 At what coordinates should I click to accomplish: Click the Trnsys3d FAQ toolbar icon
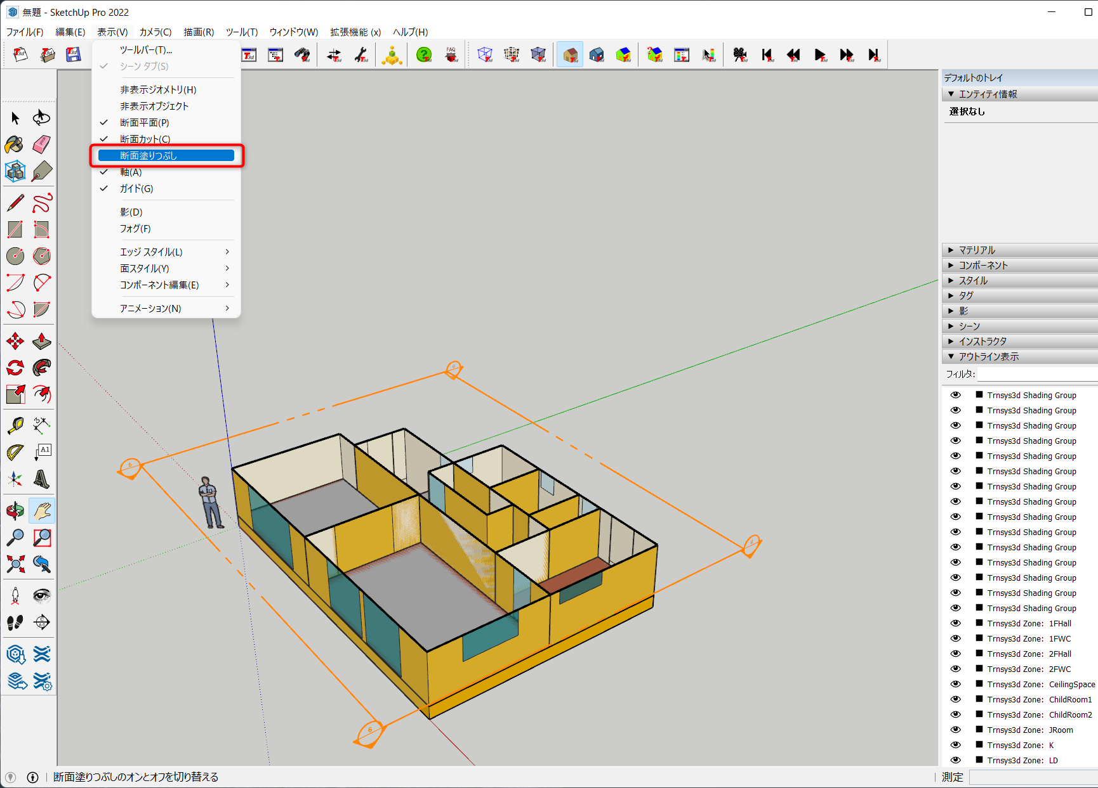click(x=451, y=55)
